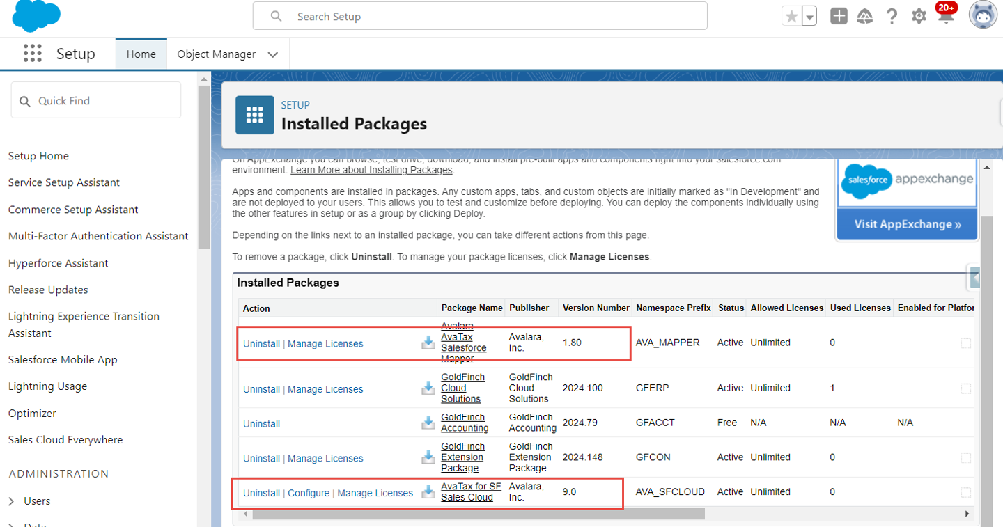
Task: Manage Licenses for AvaTax for SF Sales Cloud
Action: tap(375, 493)
